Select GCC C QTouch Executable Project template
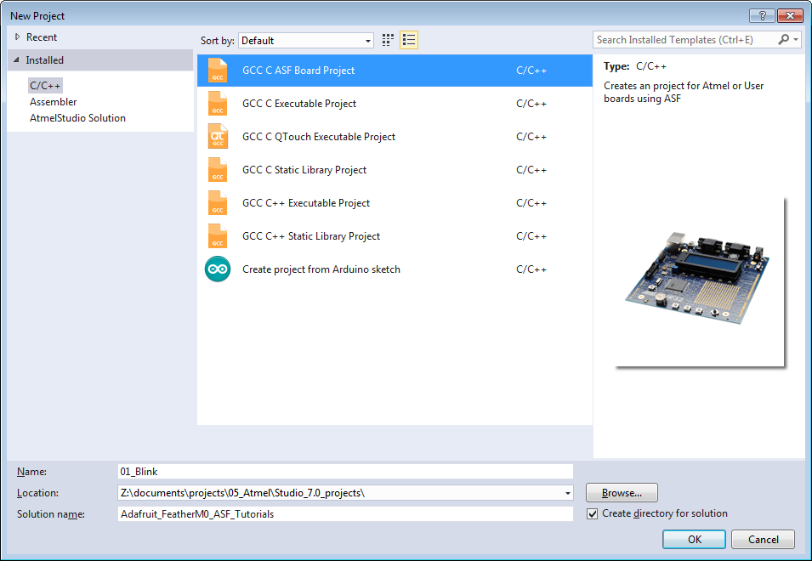Screen dimensions: 812x561 pos(395,137)
